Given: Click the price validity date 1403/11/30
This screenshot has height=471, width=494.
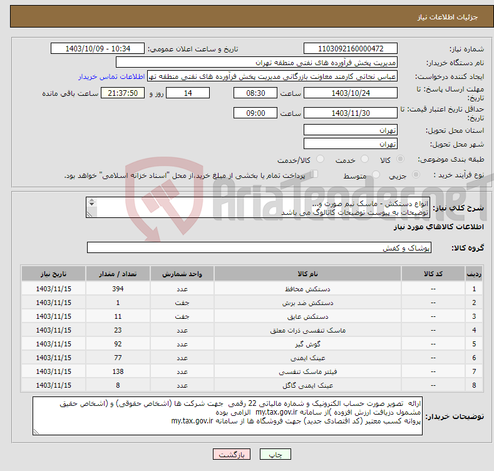Looking at the screenshot, I should (351, 113).
